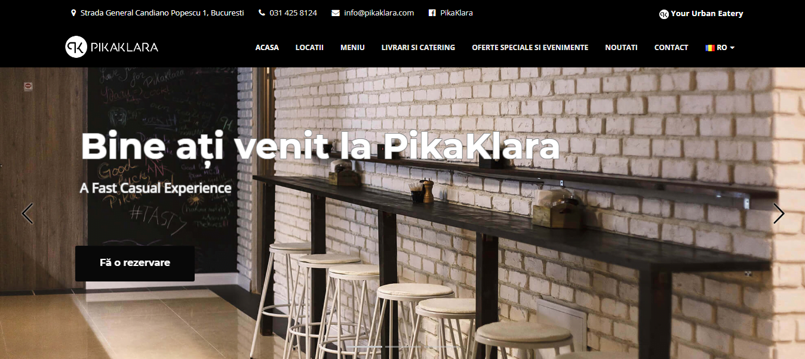This screenshot has width=805, height=359.
Task: Click the Romanian flag icon
Action: (710, 48)
